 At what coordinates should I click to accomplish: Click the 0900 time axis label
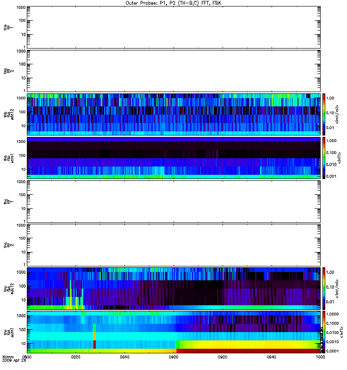coord(173,357)
